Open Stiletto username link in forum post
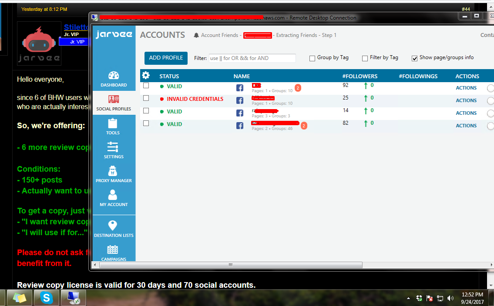The width and height of the screenshot is (494, 306). [x=76, y=27]
